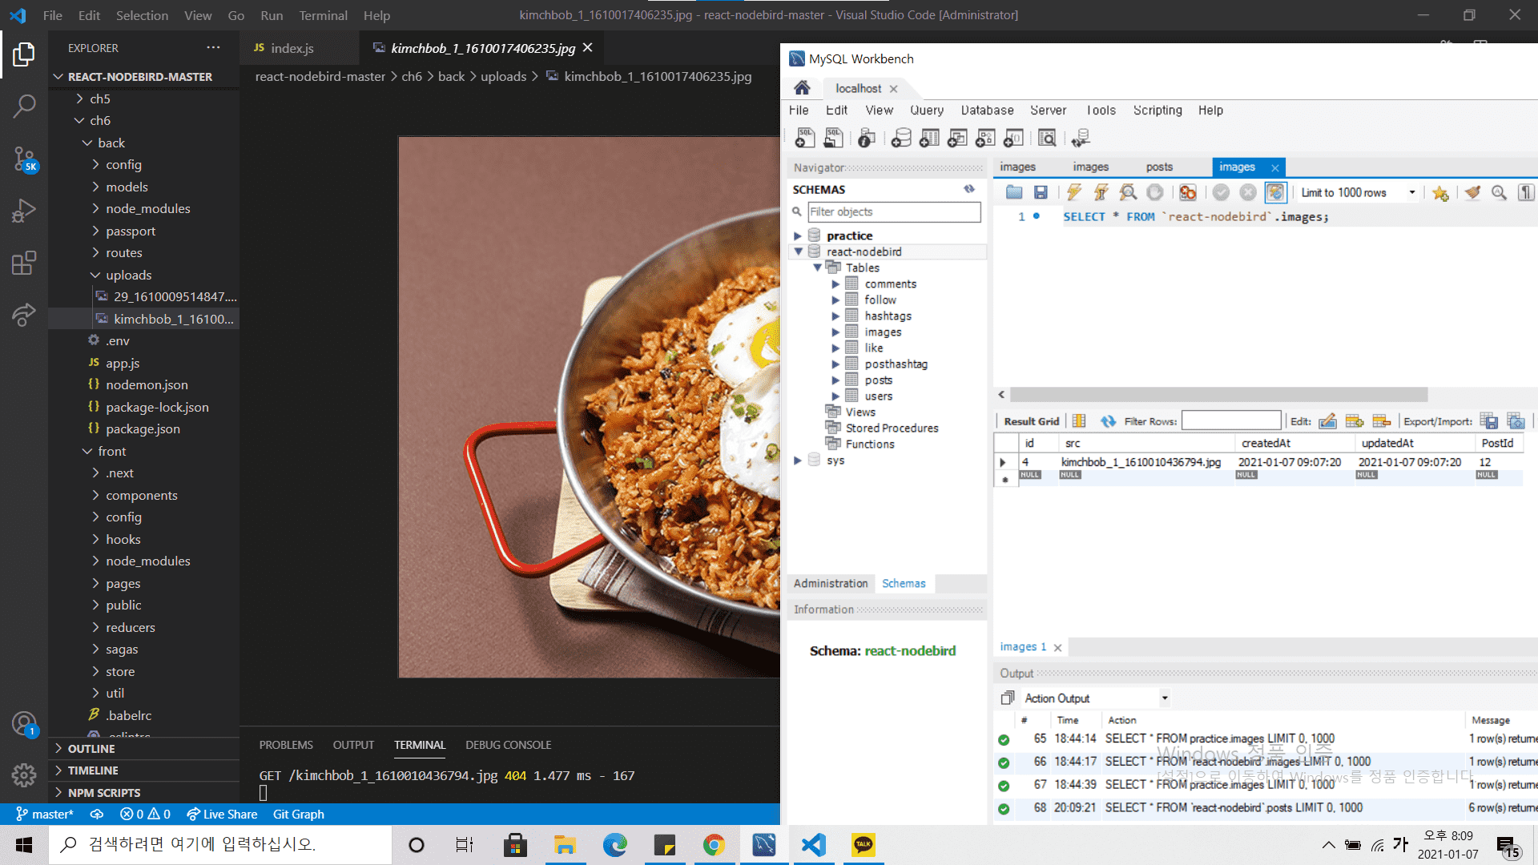The width and height of the screenshot is (1538, 865).
Task: Save the SQL script to file
Action: coord(1041,192)
